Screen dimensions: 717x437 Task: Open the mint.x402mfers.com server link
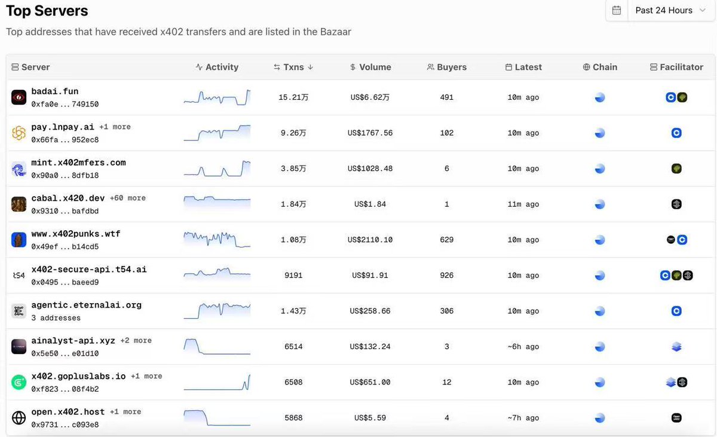click(78, 163)
